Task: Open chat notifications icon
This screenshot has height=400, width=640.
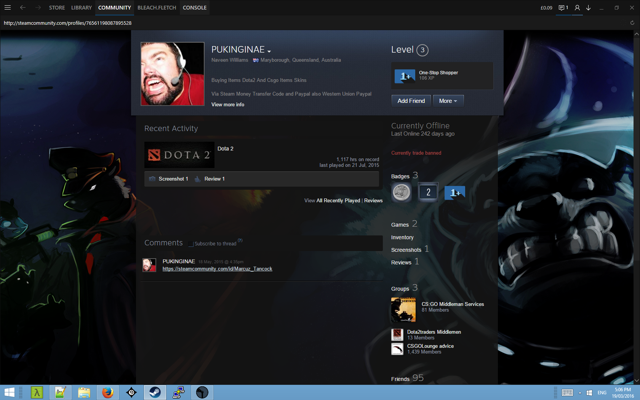Action: click(x=562, y=8)
